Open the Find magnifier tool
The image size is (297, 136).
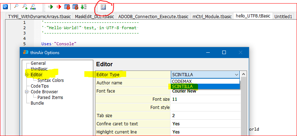[x=16, y=7]
